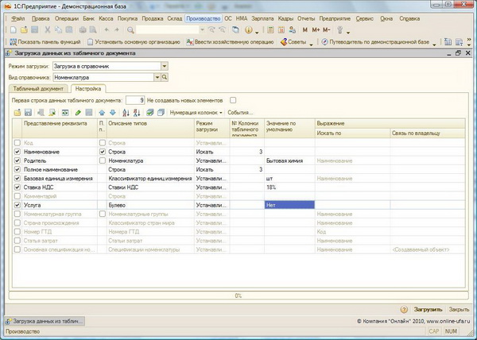Expand the Советы dropdown arrow

click(x=312, y=44)
